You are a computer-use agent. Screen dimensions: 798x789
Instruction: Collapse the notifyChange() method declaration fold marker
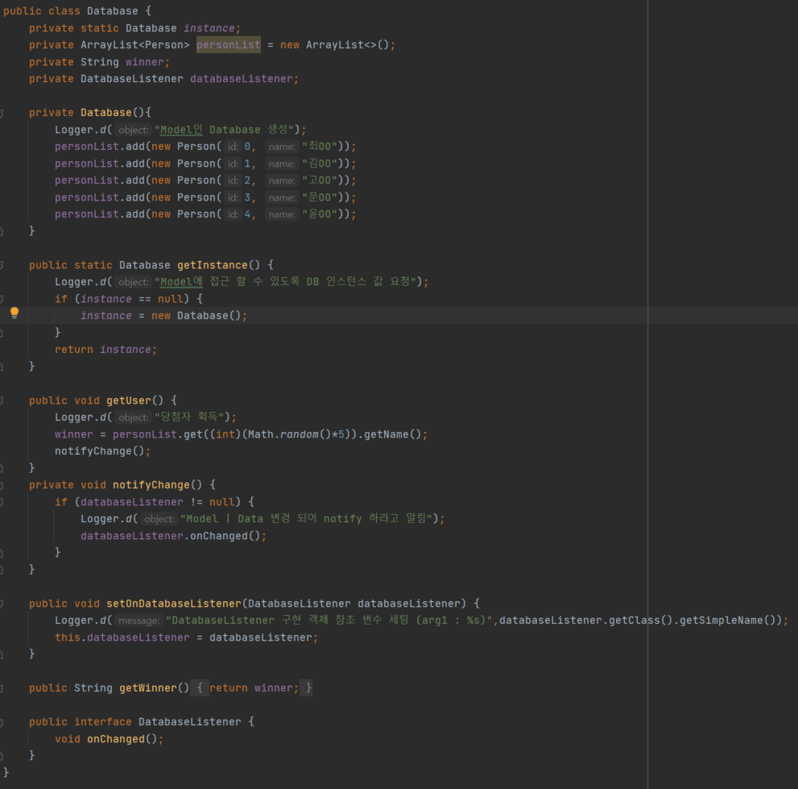[2, 485]
